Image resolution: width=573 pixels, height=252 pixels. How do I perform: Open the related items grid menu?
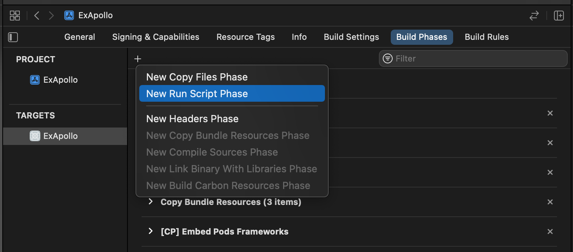(x=15, y=16)
